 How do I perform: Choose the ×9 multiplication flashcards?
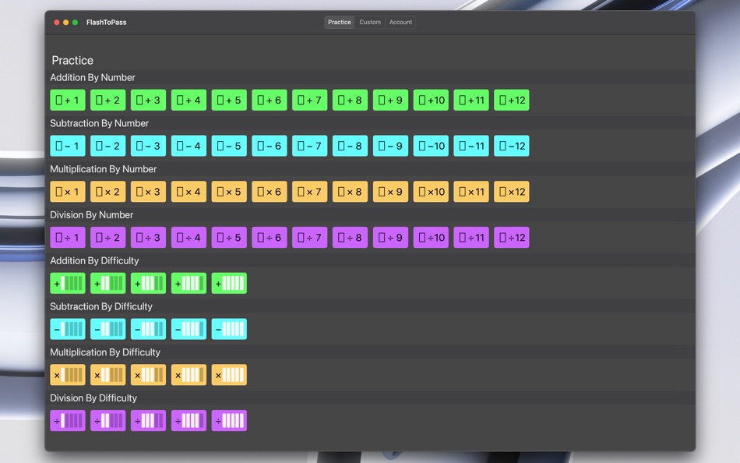coord(390,192)
